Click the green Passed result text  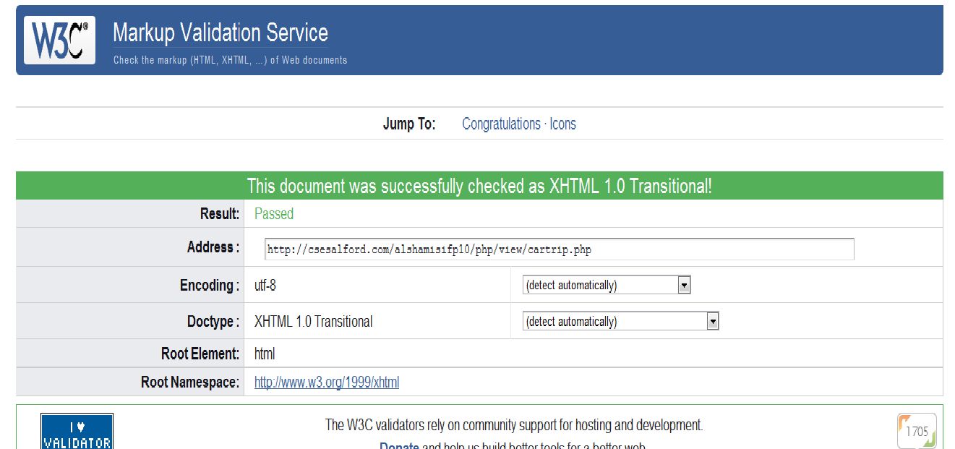tap(274, 214)
